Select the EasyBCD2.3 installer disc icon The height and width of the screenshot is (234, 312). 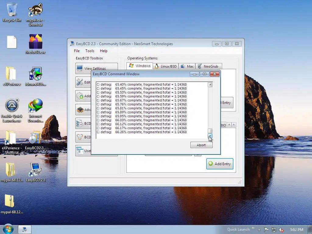35,140
